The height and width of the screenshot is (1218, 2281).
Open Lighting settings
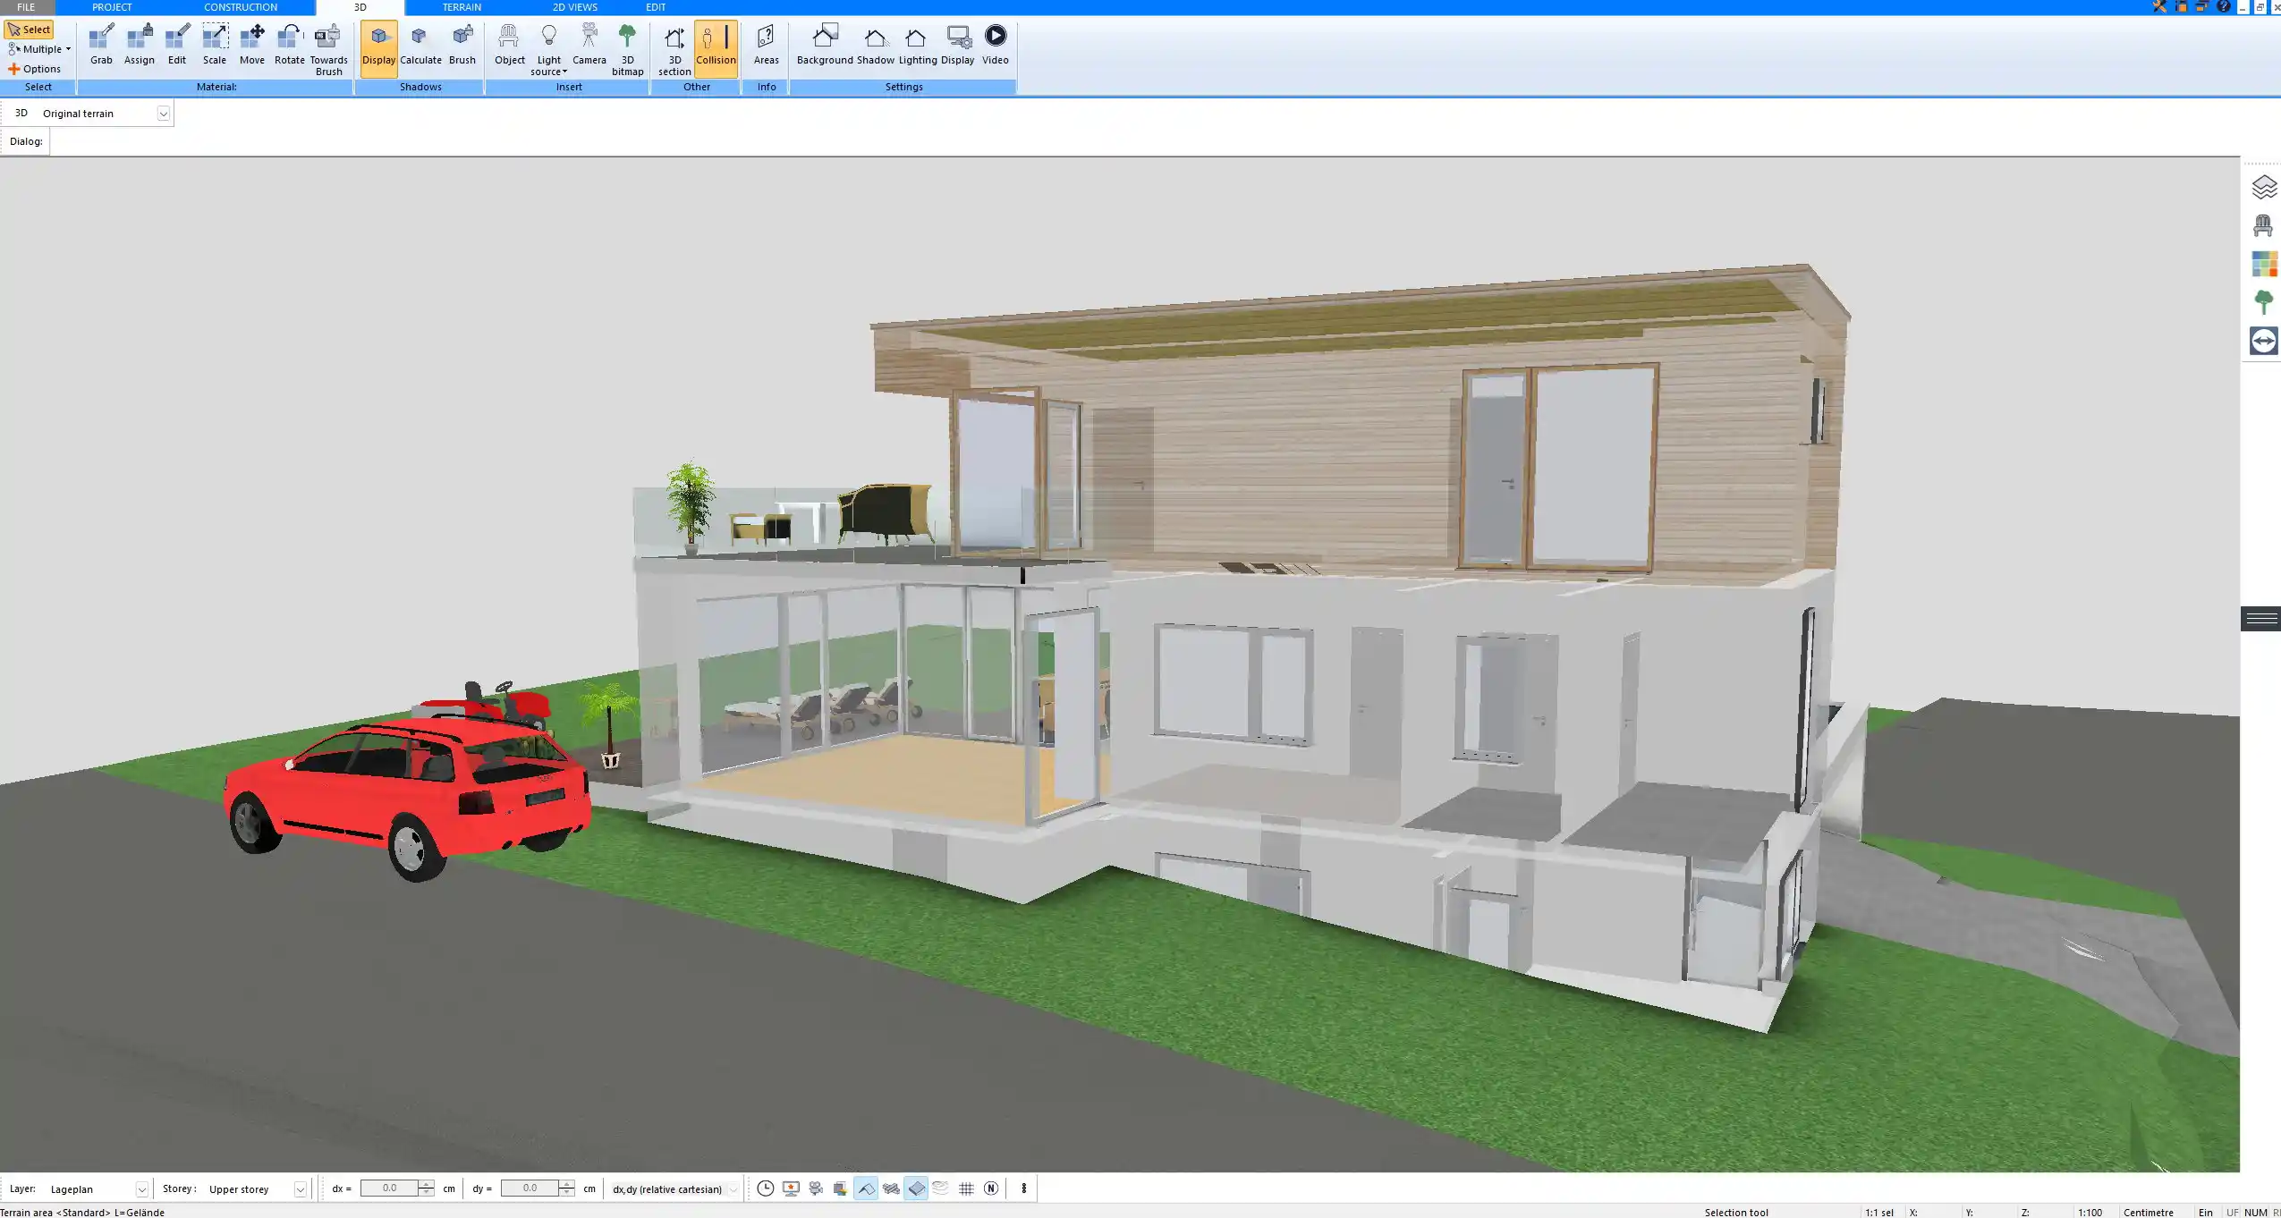point(914,43)
